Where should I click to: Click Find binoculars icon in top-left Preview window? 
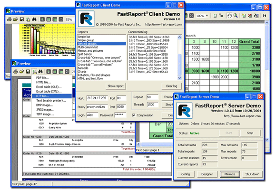coord(34,19)
